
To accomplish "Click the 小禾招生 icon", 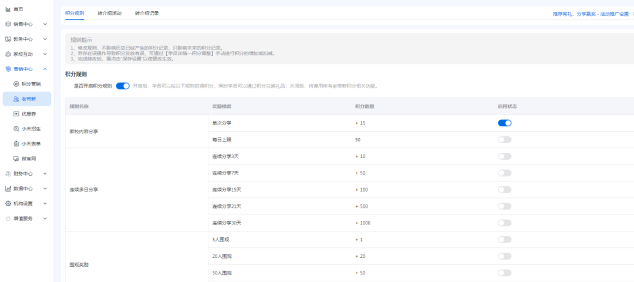I will (x=16, y=129).
